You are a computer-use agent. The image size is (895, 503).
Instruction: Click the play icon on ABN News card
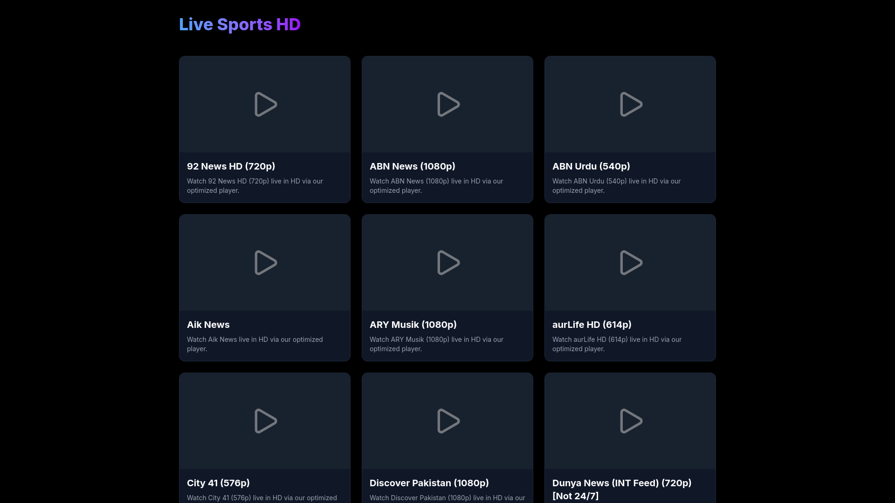pos(448,104)
